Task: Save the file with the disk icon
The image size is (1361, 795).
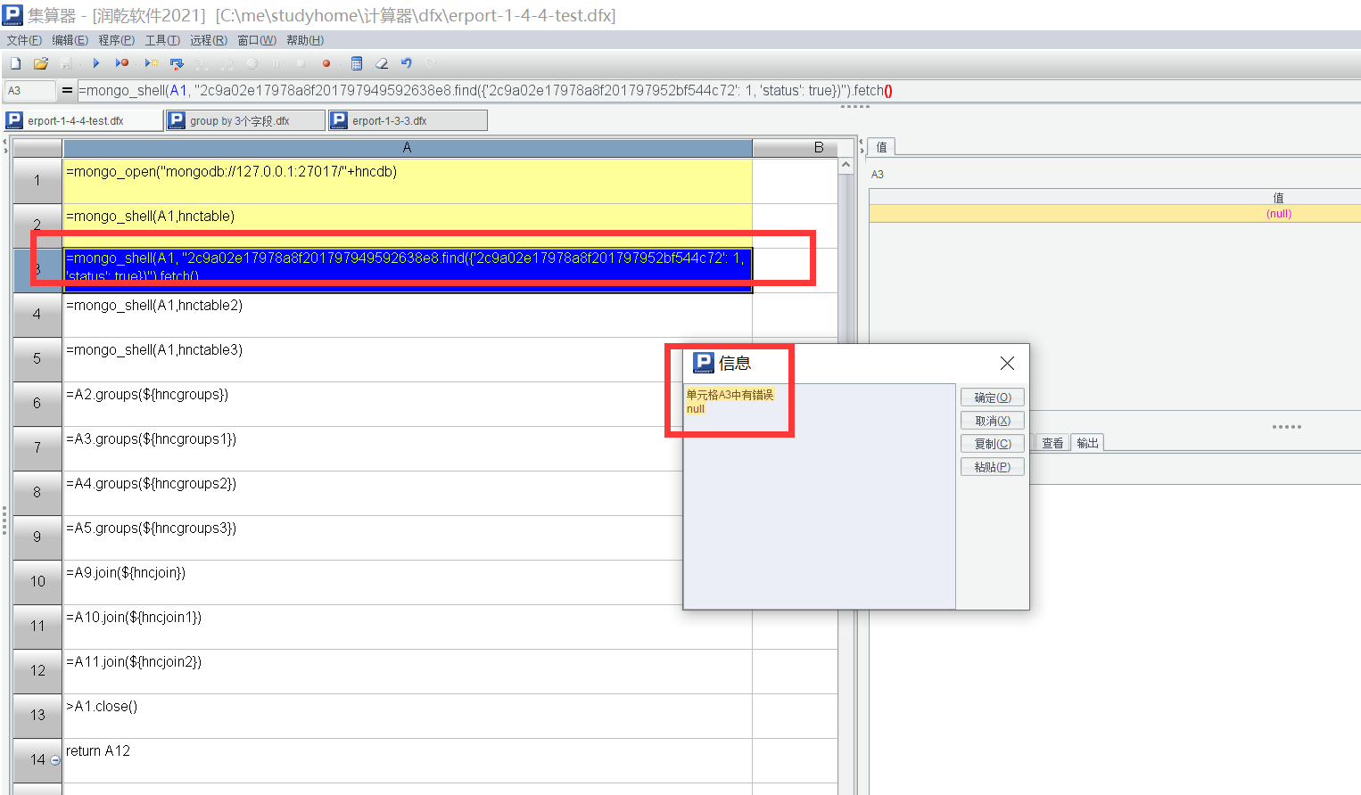Action: 66,63
